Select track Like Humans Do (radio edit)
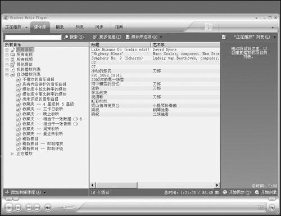This screenshot has width=281, height=216. (x=120, y=49)
